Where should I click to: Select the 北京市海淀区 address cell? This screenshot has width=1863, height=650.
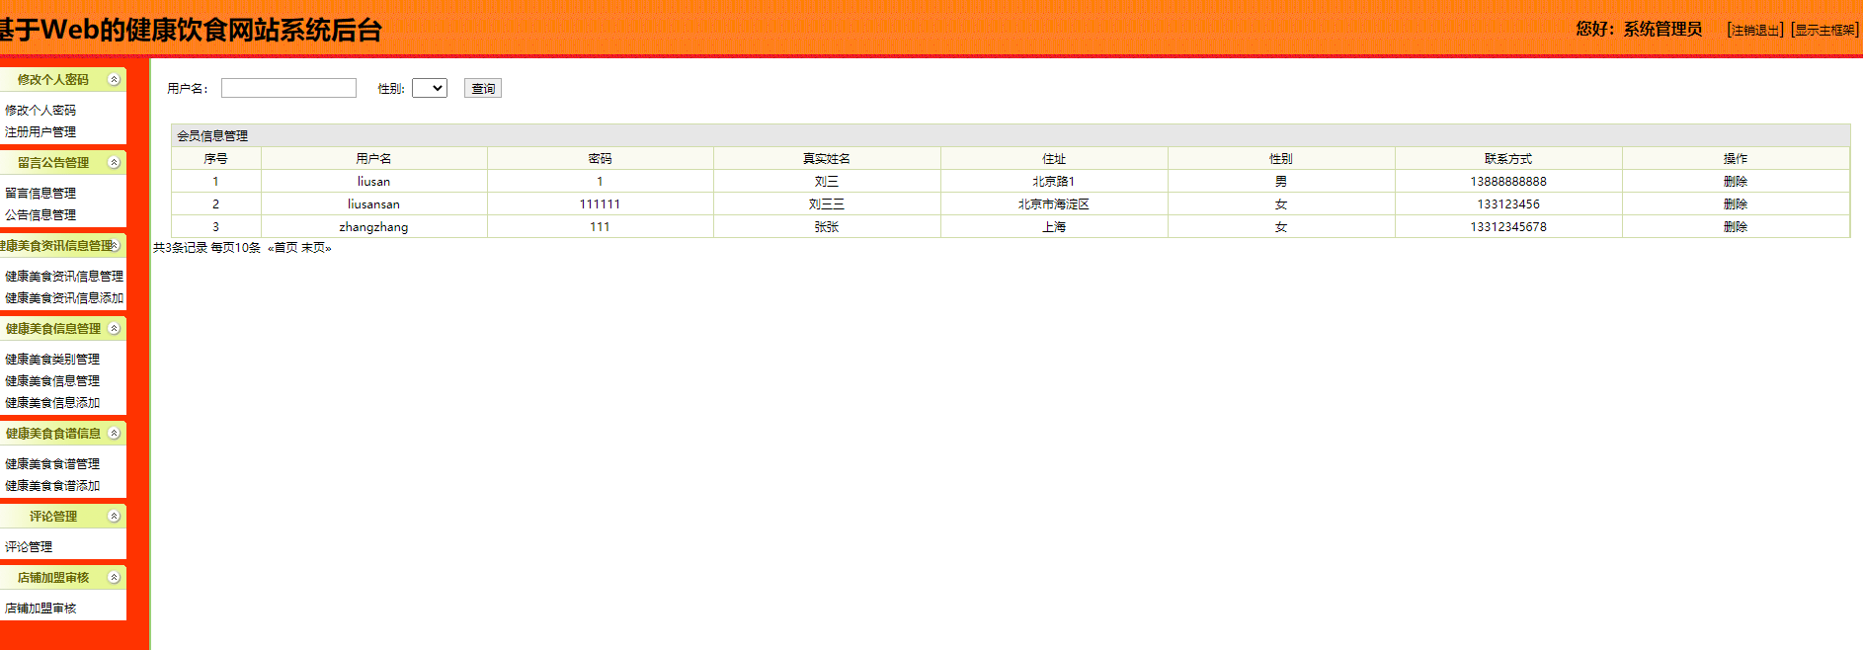(x=1054, y=203)
